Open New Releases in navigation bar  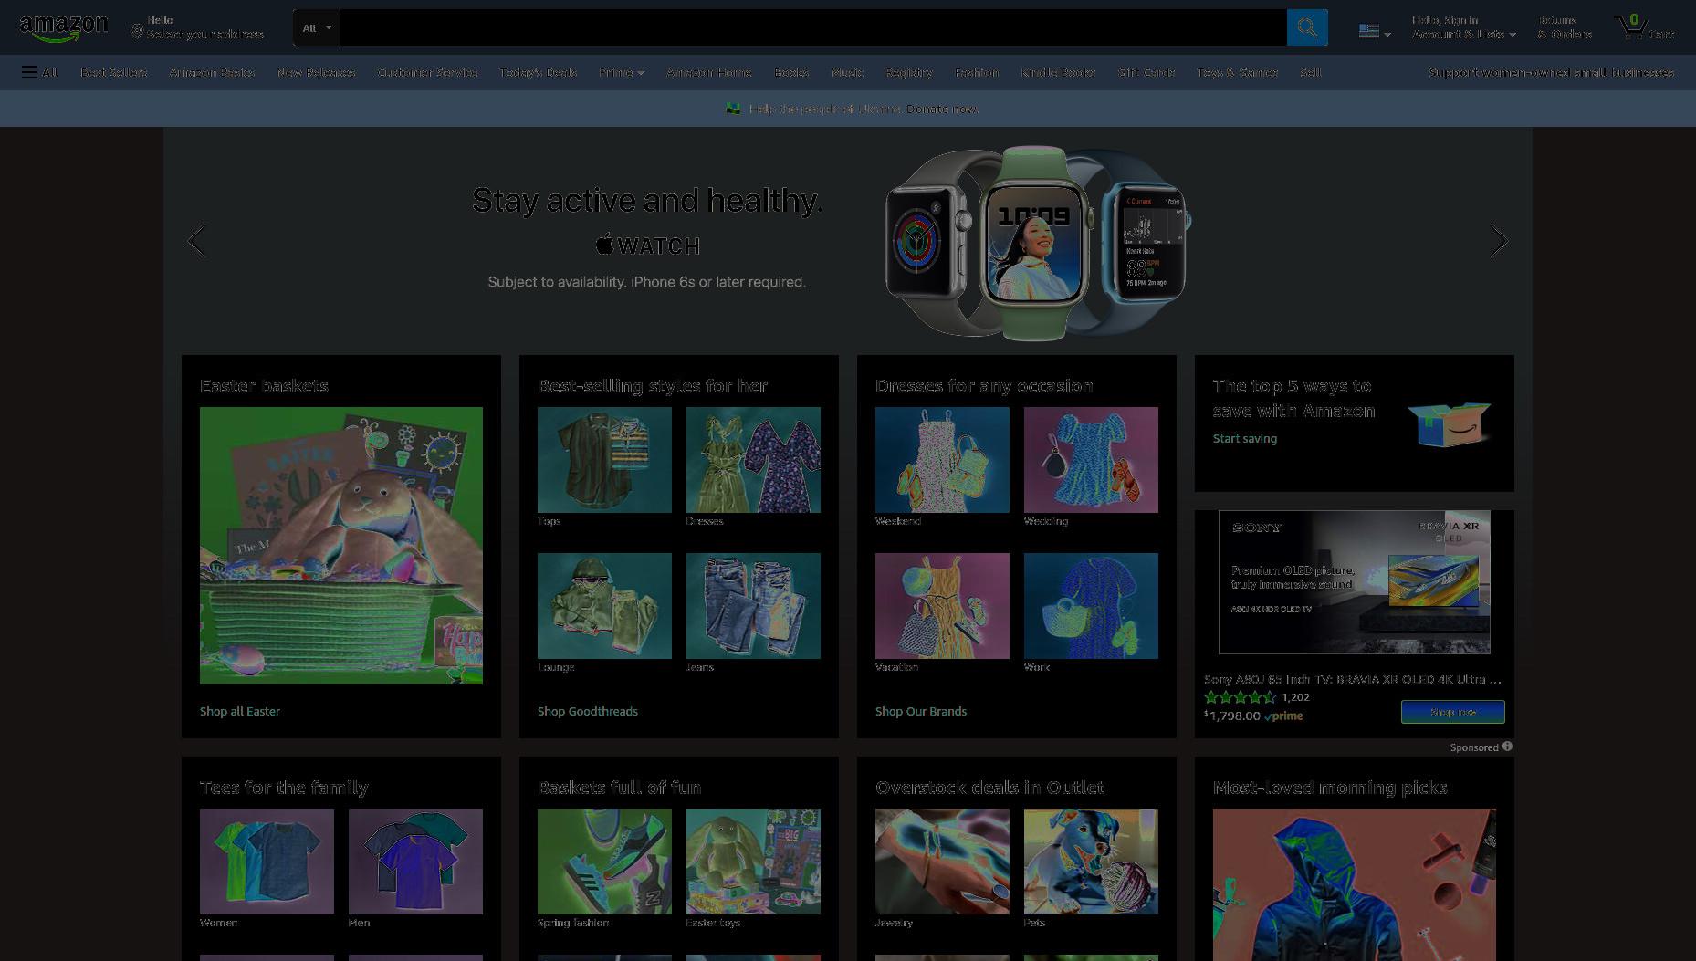316,72
